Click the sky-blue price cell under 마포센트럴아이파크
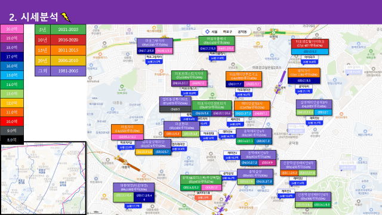 (x=310, y=52)
